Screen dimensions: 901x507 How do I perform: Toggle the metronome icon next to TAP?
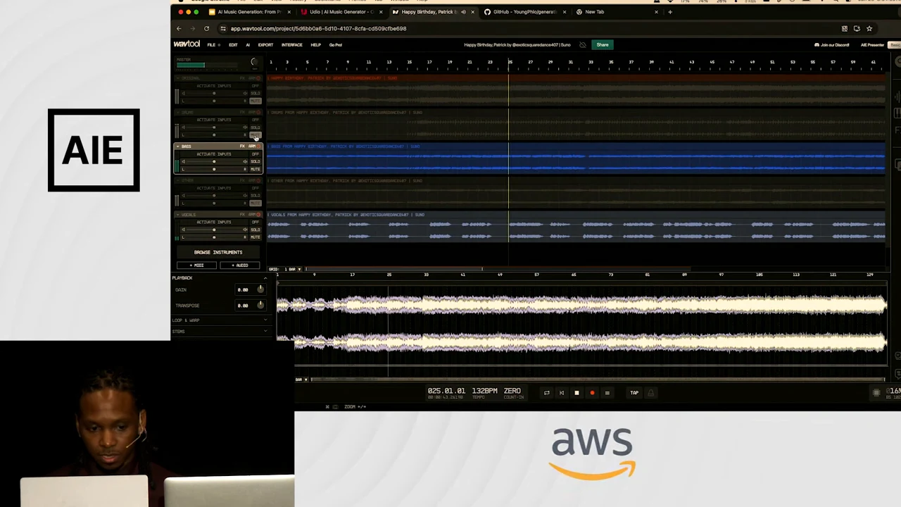coord(650,393)
